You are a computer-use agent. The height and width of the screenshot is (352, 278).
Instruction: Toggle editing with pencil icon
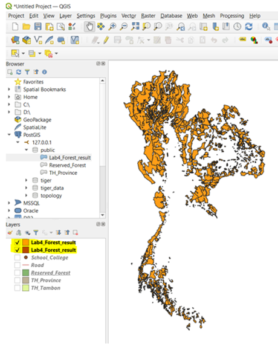106,40
